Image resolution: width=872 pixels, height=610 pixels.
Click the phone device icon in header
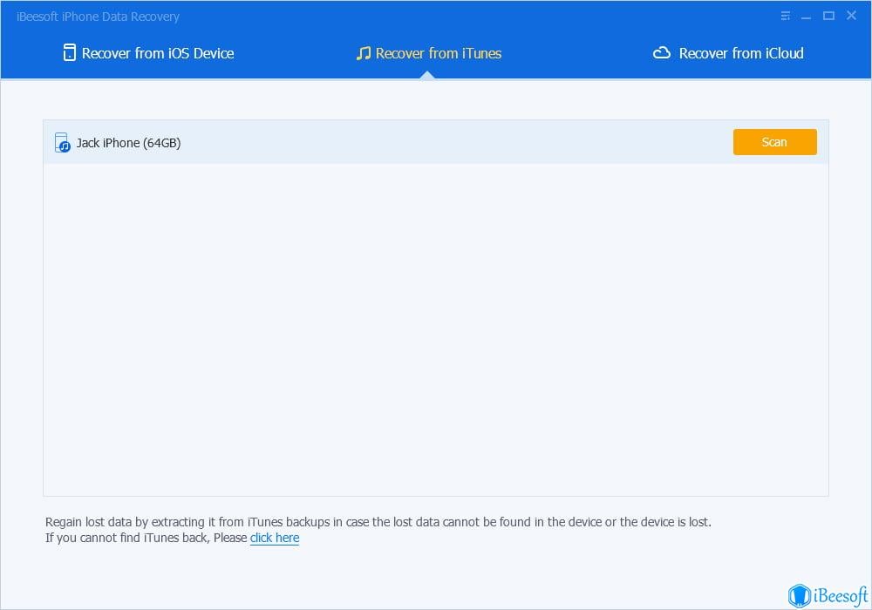click(x=70, y=53)
